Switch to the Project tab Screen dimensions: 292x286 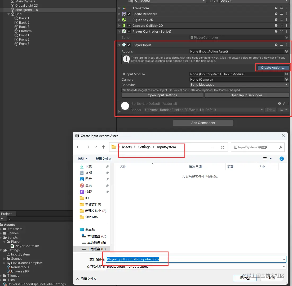pos(6,214)
